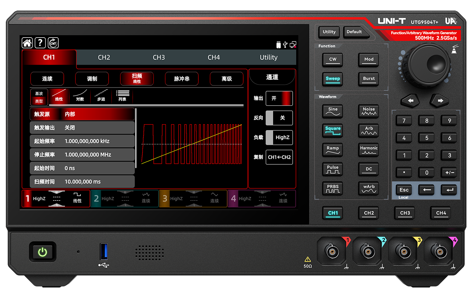Toggle the CH2 output key
Screen dimensions: 475x296
coord(369,213)
